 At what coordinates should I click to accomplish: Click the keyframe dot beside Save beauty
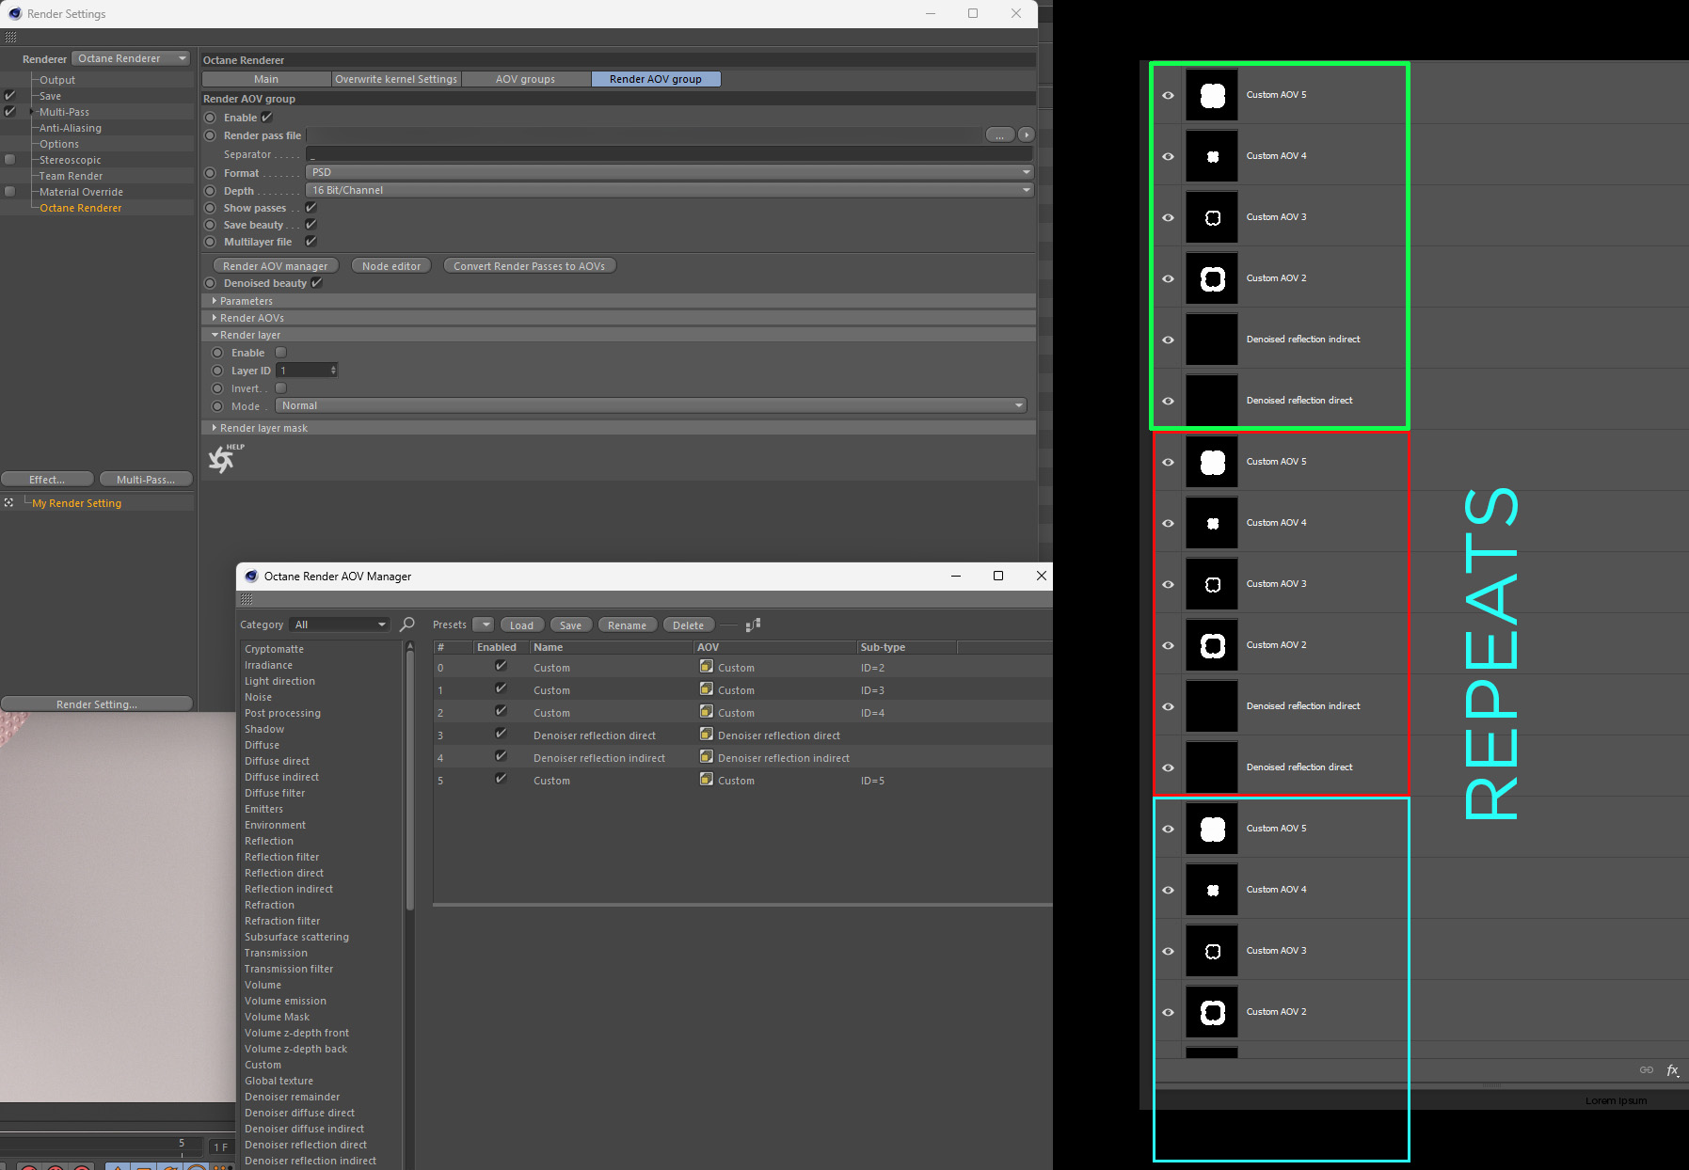(211, 225)
